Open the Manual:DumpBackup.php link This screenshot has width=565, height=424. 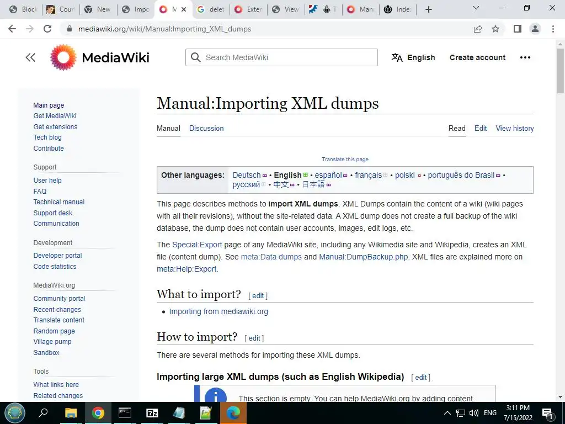pos(363,257)
